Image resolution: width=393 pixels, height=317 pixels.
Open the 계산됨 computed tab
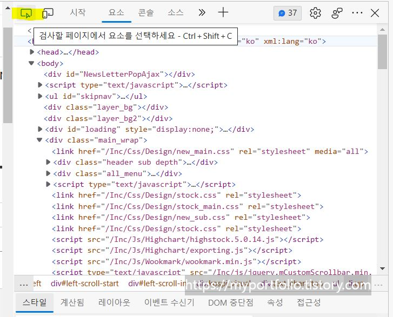pyautogui.click(x=72, y=302)
